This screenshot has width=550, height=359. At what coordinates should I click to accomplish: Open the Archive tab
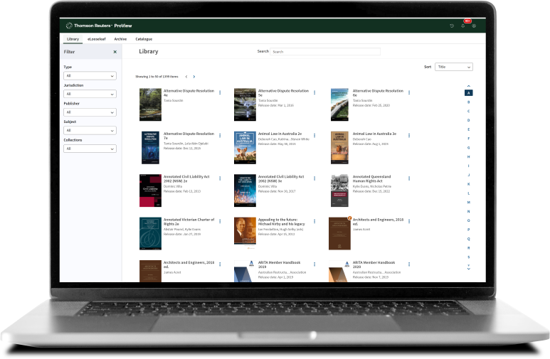click(x=120, y=39)
